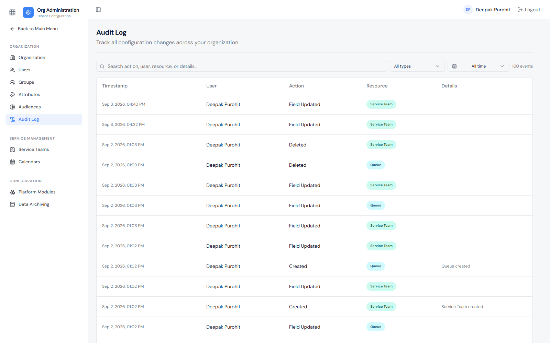Click the DP user avatar
Screen dimensions: 550x343
pyautogui.click(x=468, y=10)
